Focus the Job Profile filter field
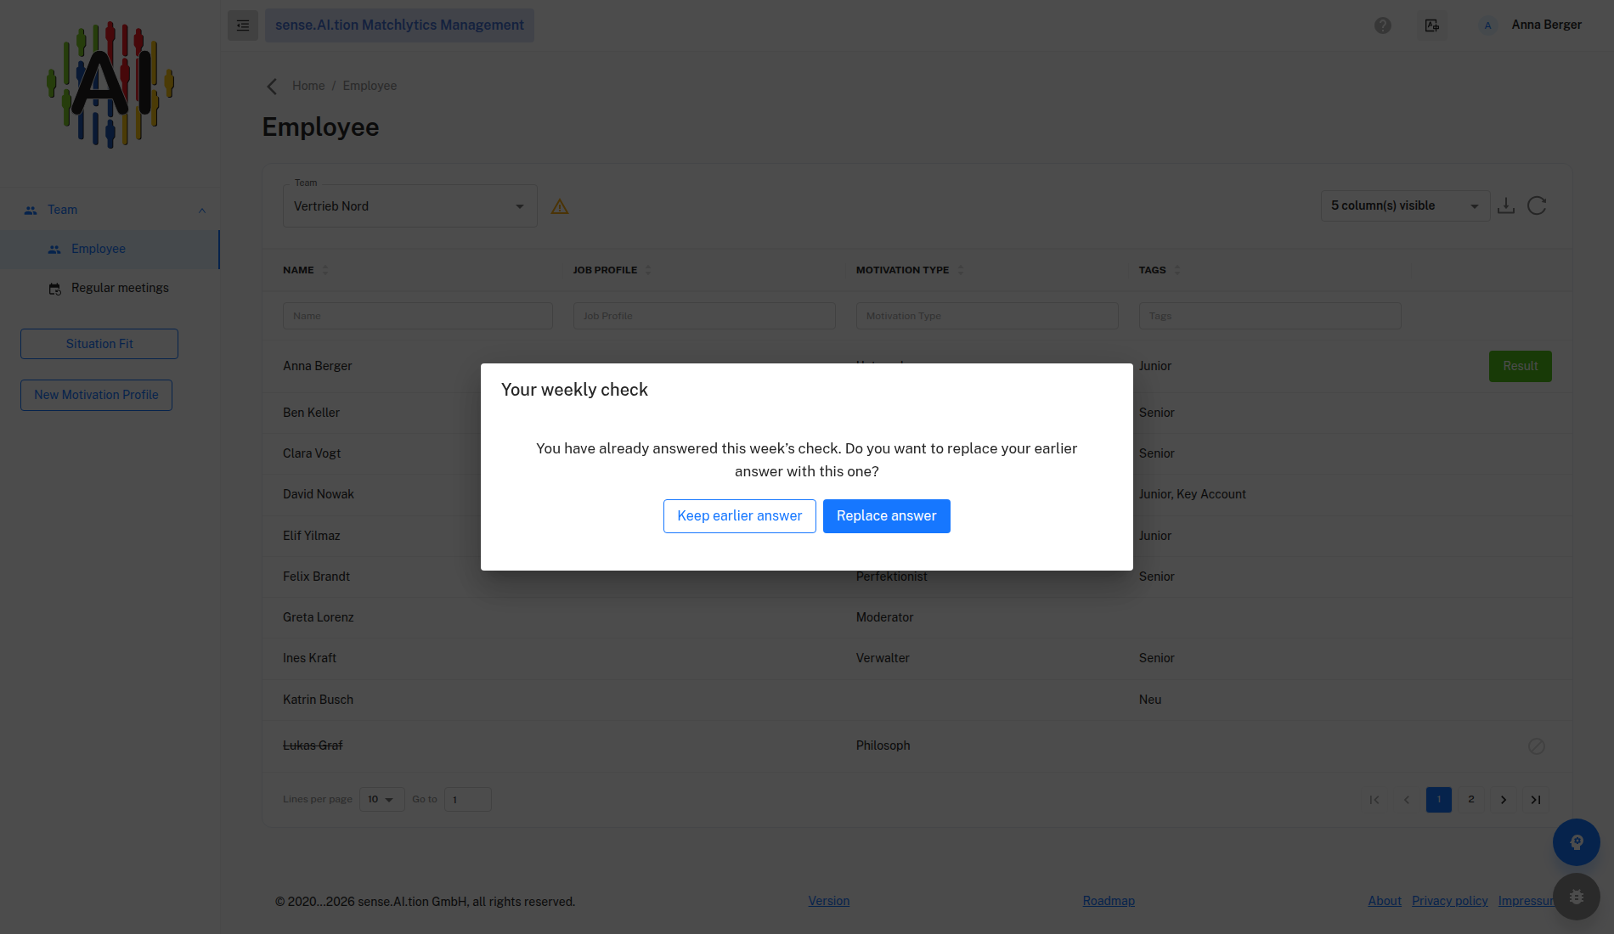1614x934 pixels. (x=704, y=316)
